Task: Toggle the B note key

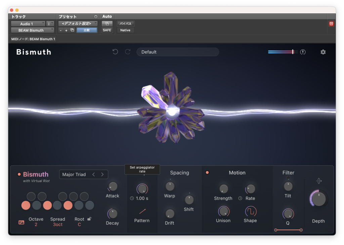Action: click(x=89, y=205)
